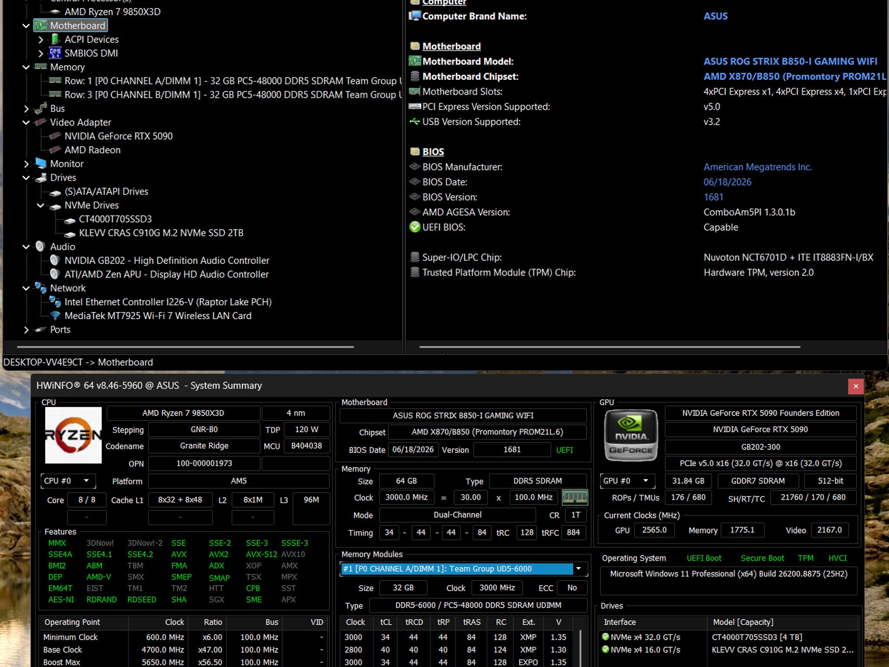Click the NVIDIA GeForce logo
This screenshot has height=667, width=889.
(x=631, y=436)
